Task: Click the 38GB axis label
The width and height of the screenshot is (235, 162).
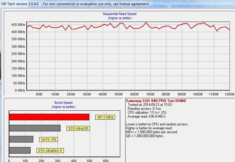Action: pos(87,94)
